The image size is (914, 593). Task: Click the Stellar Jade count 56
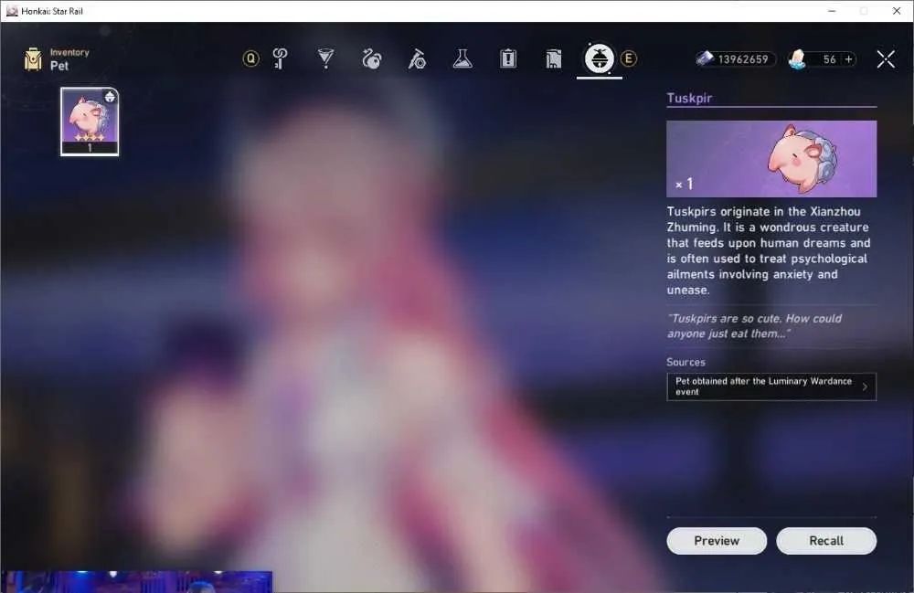(x=830, y=59)
